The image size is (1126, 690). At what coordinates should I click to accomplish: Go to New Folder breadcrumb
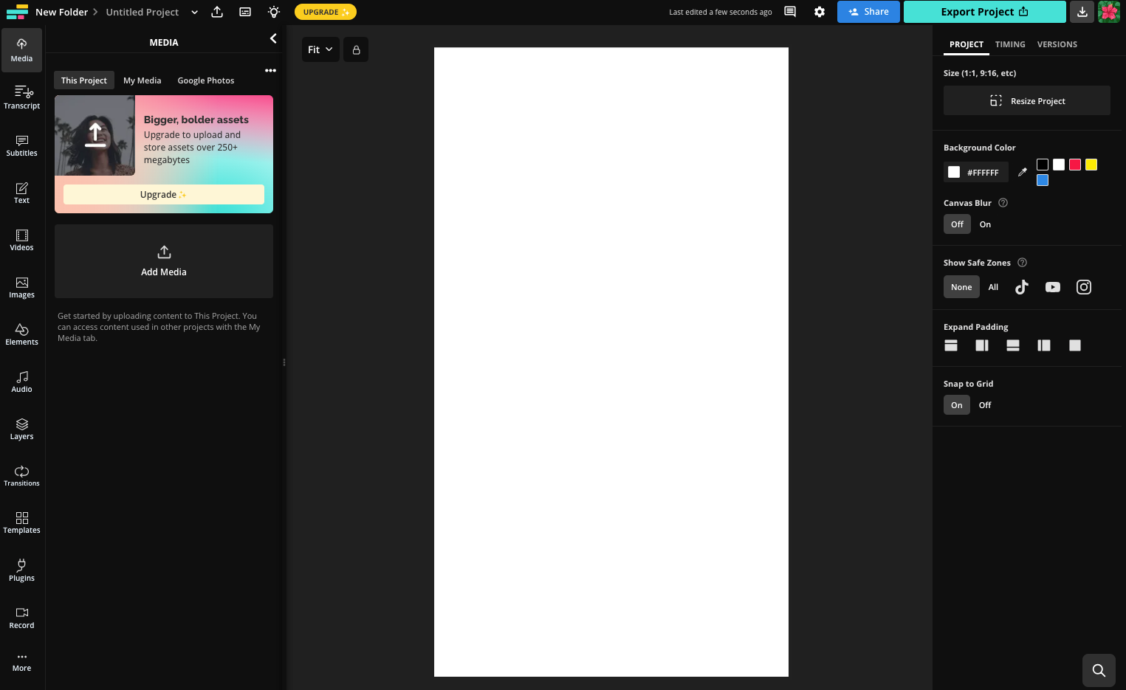[61, 12]
